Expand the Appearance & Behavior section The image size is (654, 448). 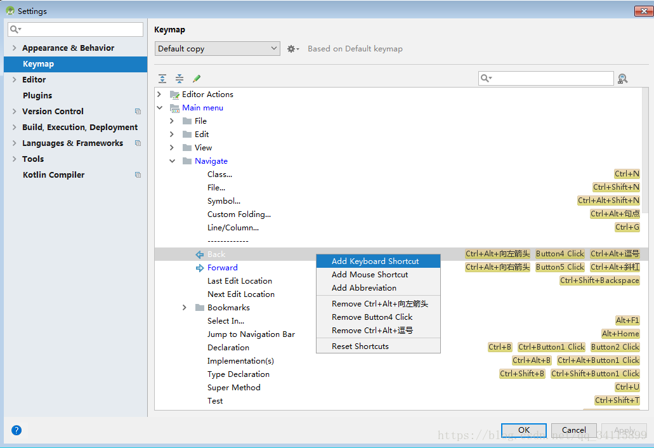click(x=14, y=48)
